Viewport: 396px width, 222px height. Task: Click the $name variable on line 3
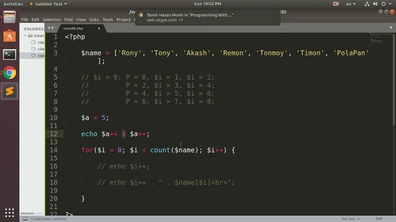91,53
